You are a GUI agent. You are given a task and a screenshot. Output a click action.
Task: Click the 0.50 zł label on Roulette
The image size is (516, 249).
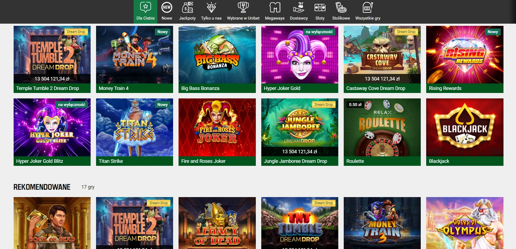pos(355,105)
